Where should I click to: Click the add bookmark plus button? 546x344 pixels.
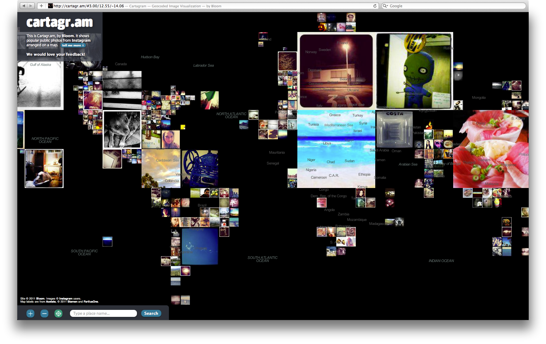(41, 6)
